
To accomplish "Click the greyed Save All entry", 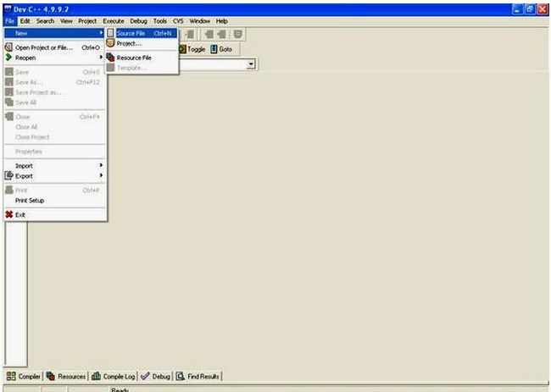I will pyautogui.click(x=54, y=102).
